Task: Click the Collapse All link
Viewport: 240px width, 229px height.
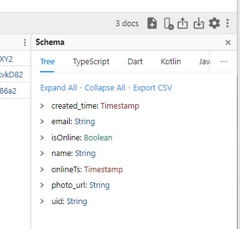Action: [105, 88]
